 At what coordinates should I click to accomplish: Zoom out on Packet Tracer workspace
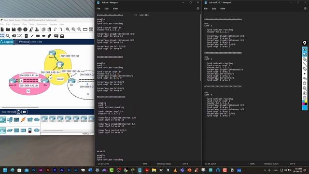(79, 29)
